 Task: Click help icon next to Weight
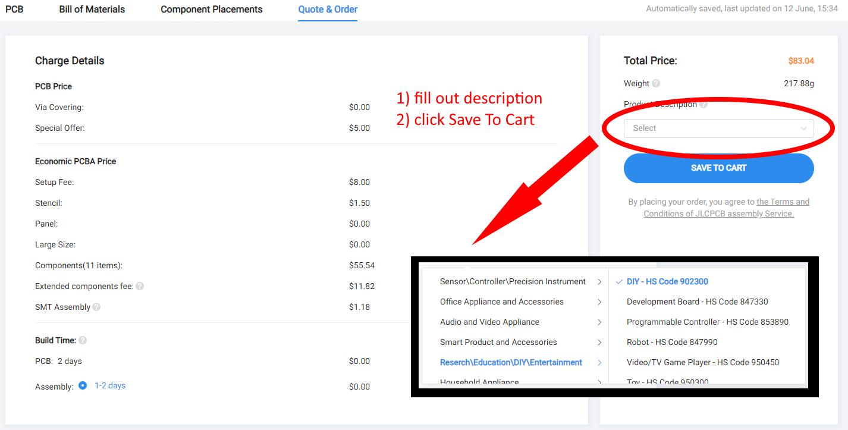(656, 84)
